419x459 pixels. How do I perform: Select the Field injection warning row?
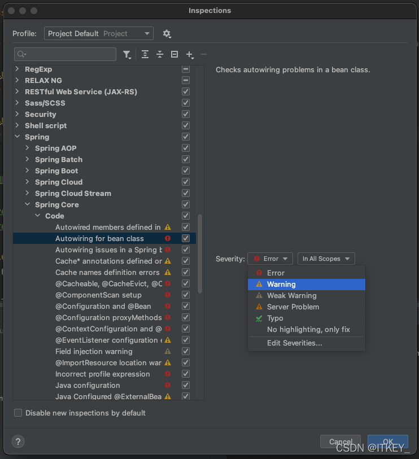coord(104,351)
